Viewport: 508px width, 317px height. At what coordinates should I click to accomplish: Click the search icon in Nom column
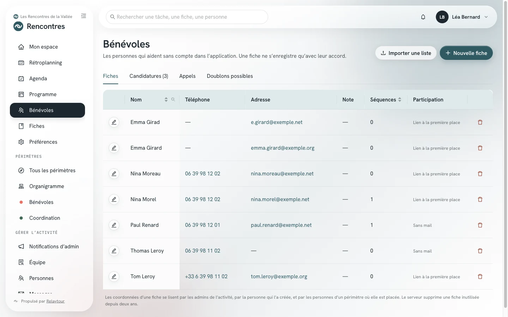173,100
